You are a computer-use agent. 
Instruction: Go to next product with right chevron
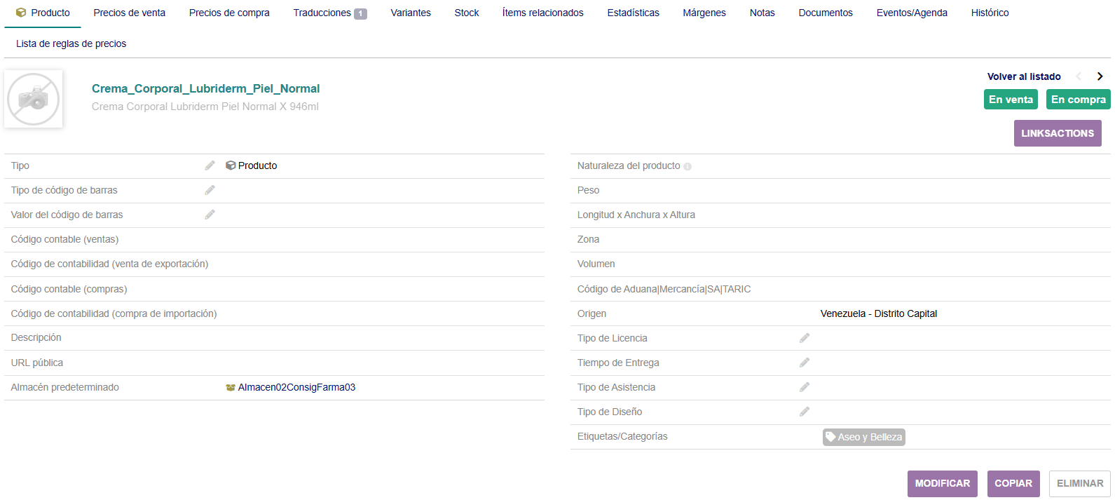1100,76
